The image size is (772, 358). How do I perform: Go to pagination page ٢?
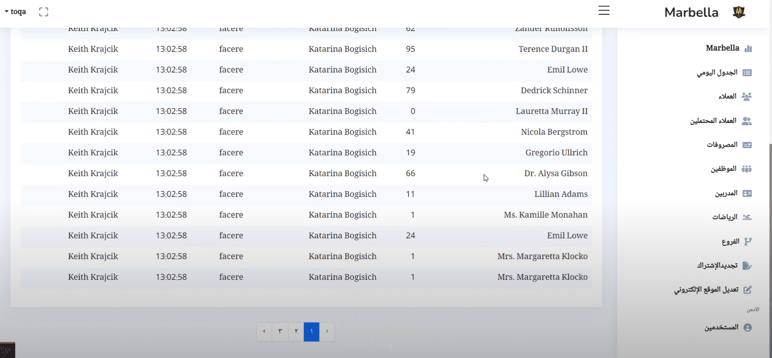pyautogui.click(x=296, y=332)
